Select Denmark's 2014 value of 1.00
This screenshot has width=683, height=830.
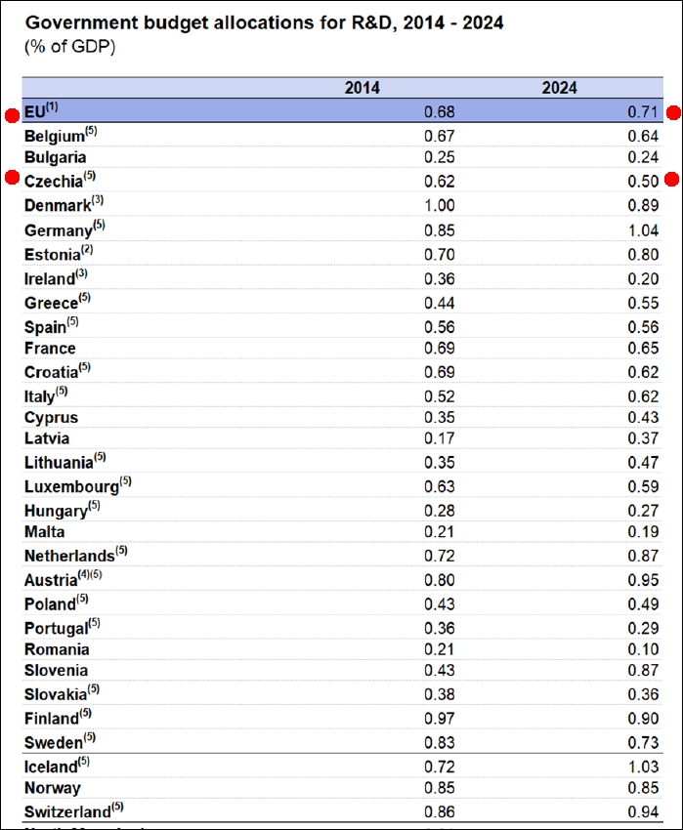coord(439,206)
